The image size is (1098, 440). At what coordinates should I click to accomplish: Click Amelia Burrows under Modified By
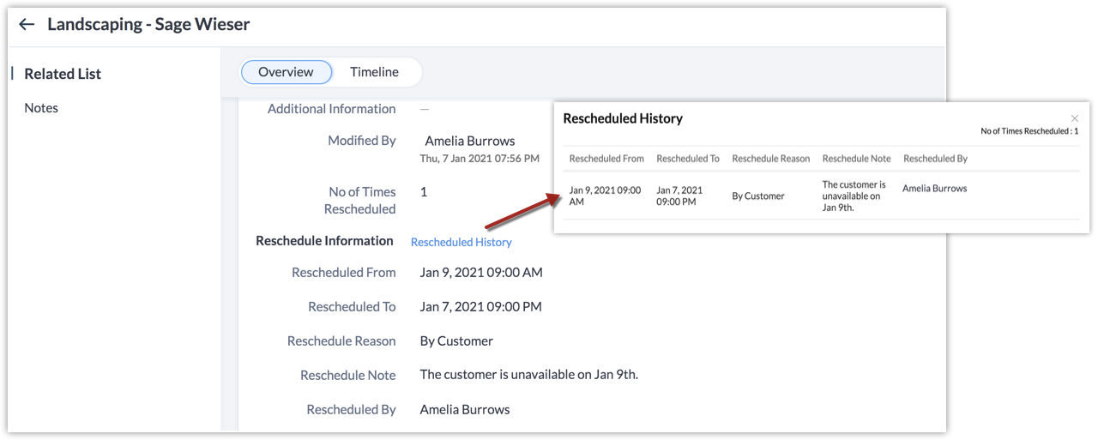coord(469,141)
